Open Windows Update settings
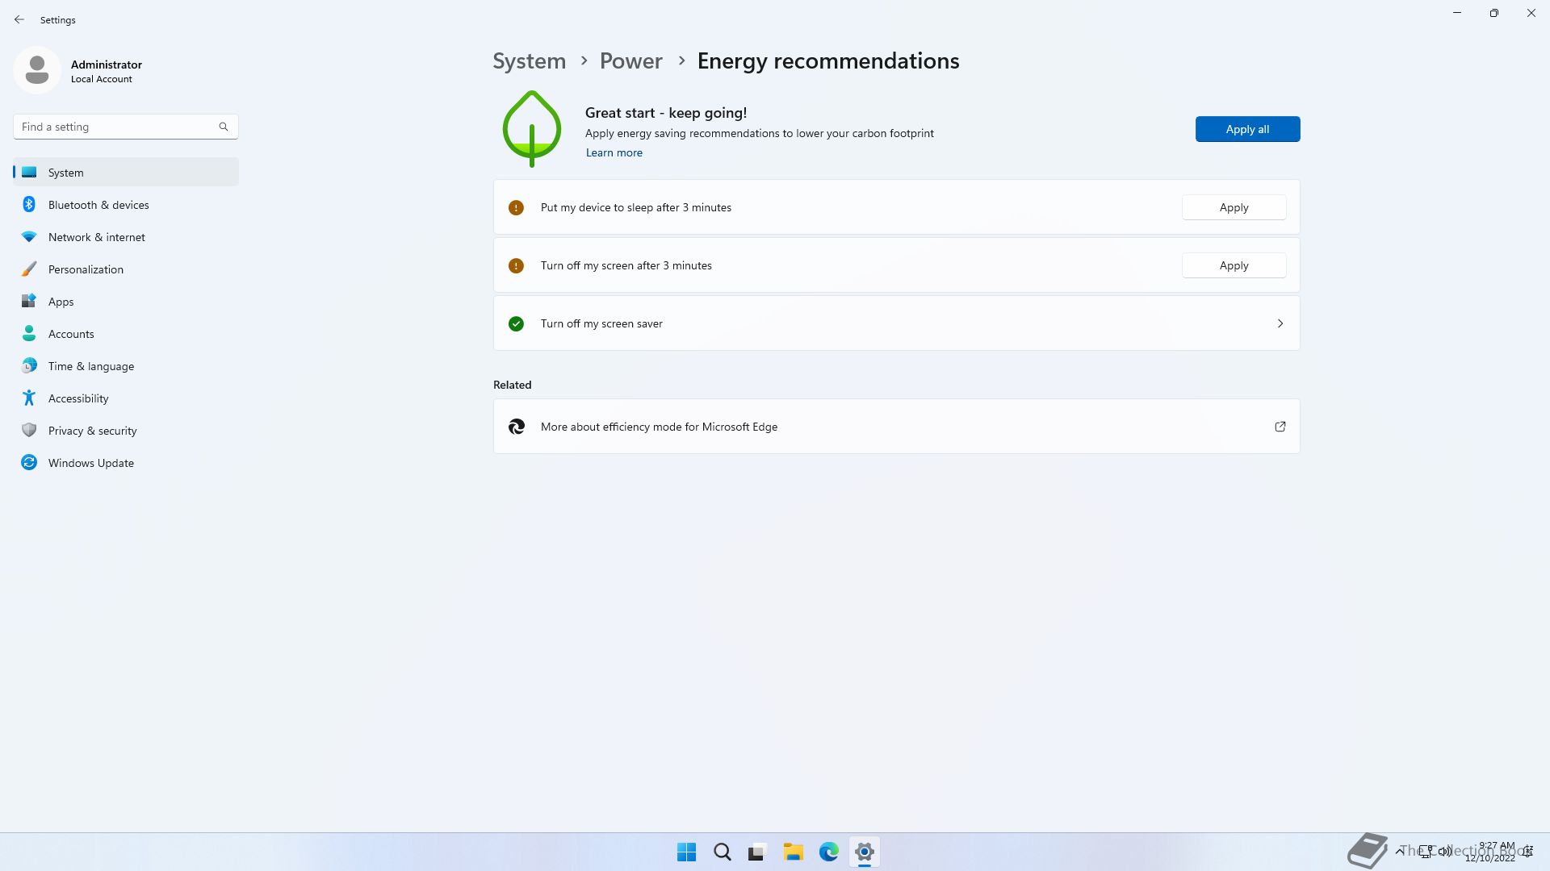Image resolution: width=1550 pixels, height=871 pixels. (x=90, y=463)
